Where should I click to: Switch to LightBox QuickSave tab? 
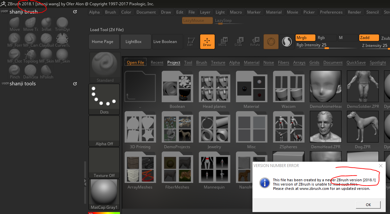point(356,63)
